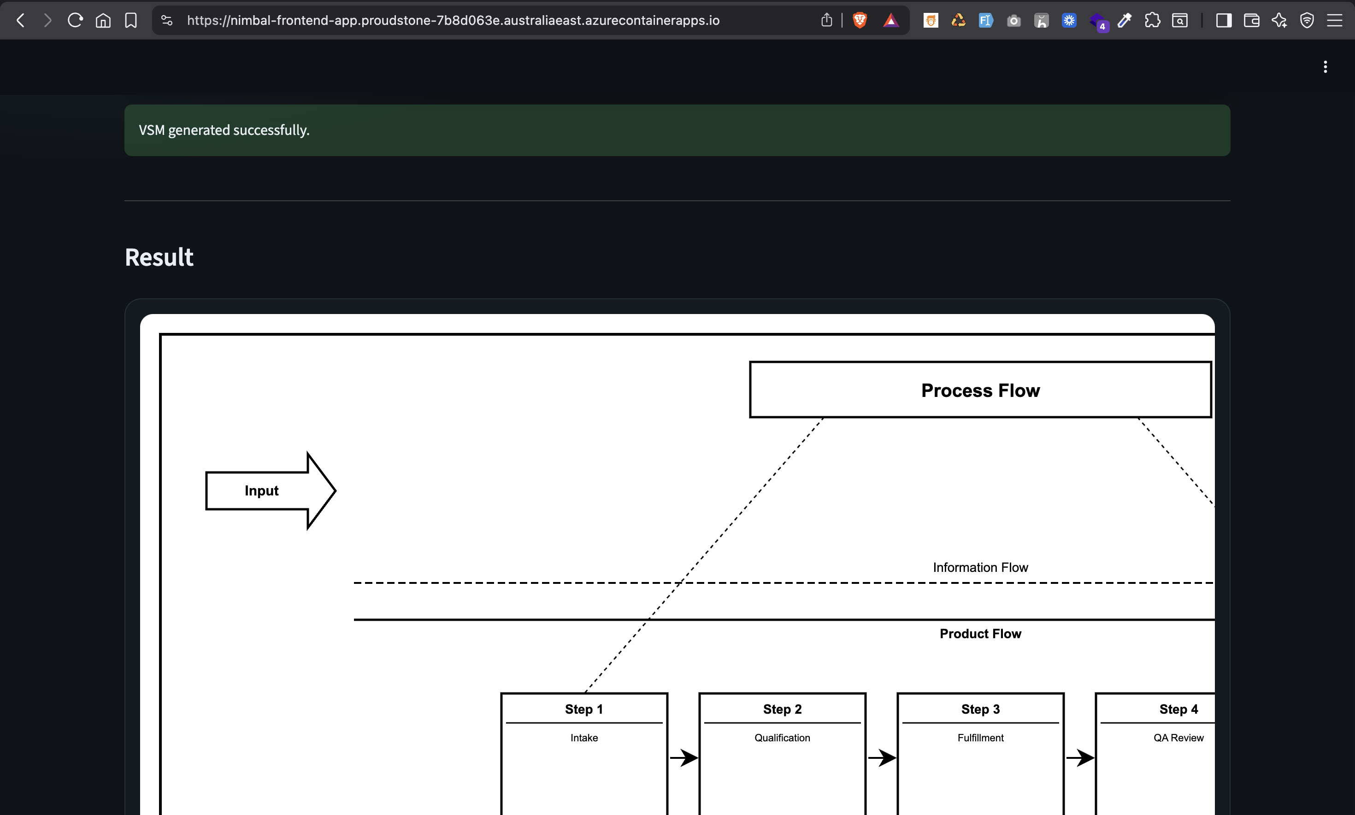Open Brave Wallet from the toolbar

click(x=1251, y=20)
